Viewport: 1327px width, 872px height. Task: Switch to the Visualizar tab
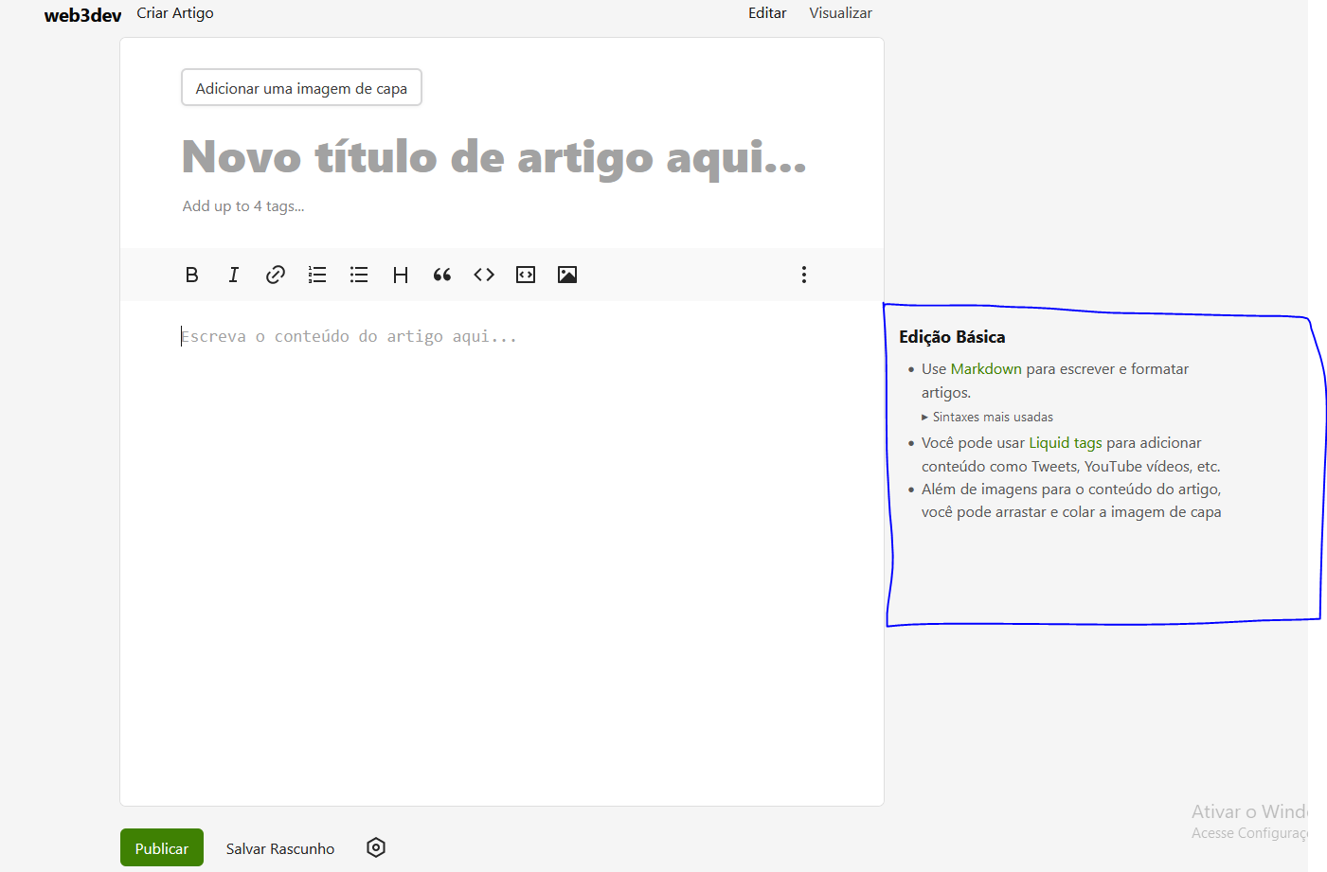[840, 13]
